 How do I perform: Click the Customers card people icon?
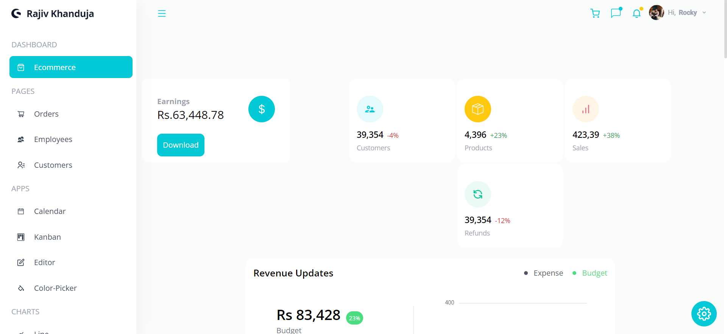click(370, 109)
